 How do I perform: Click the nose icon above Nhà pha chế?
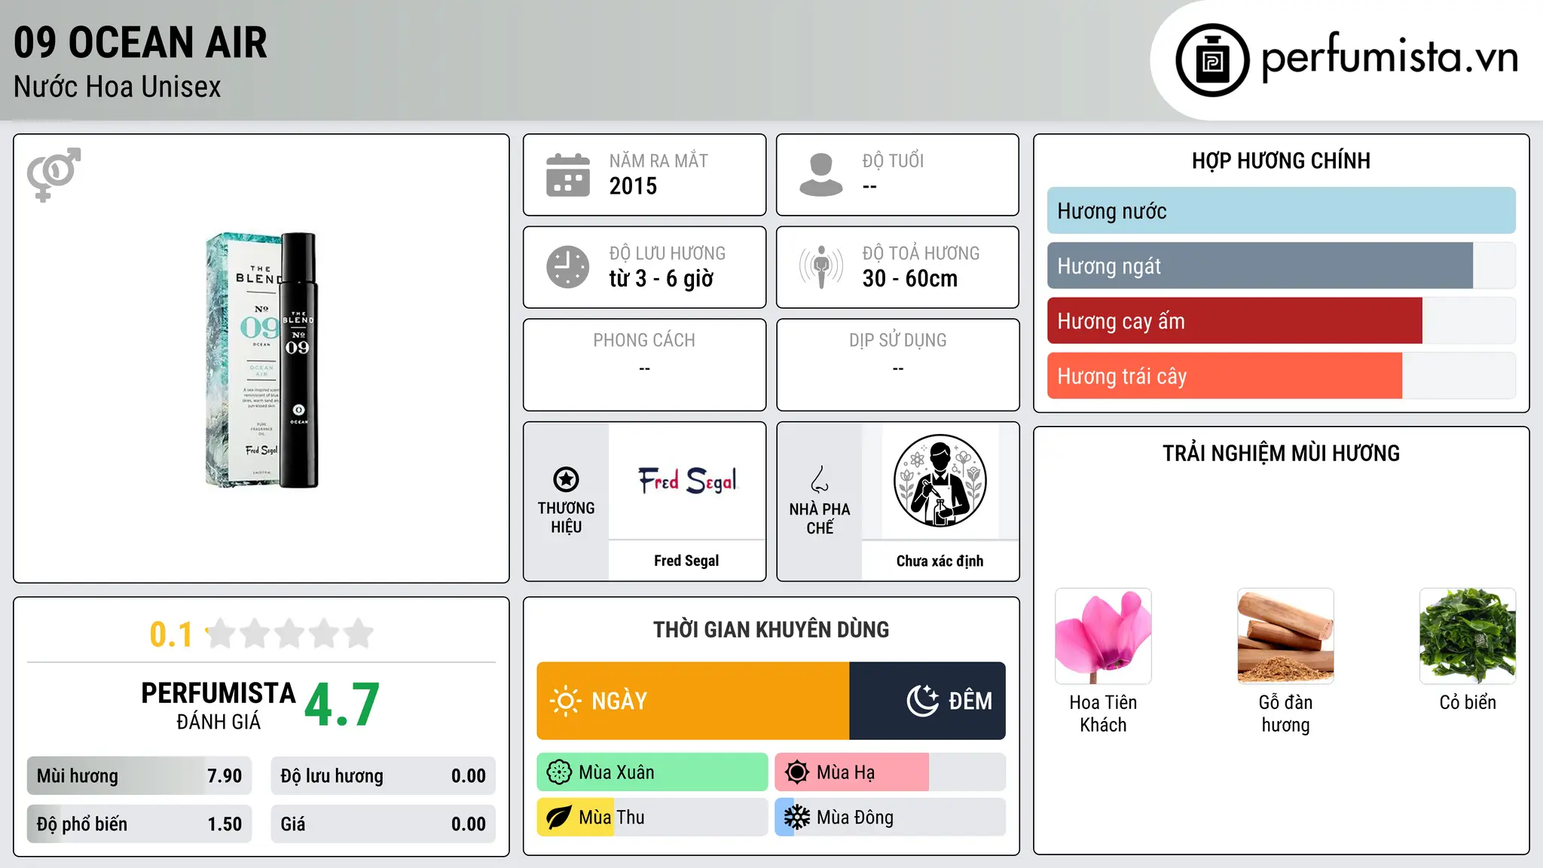click(820, 479)
